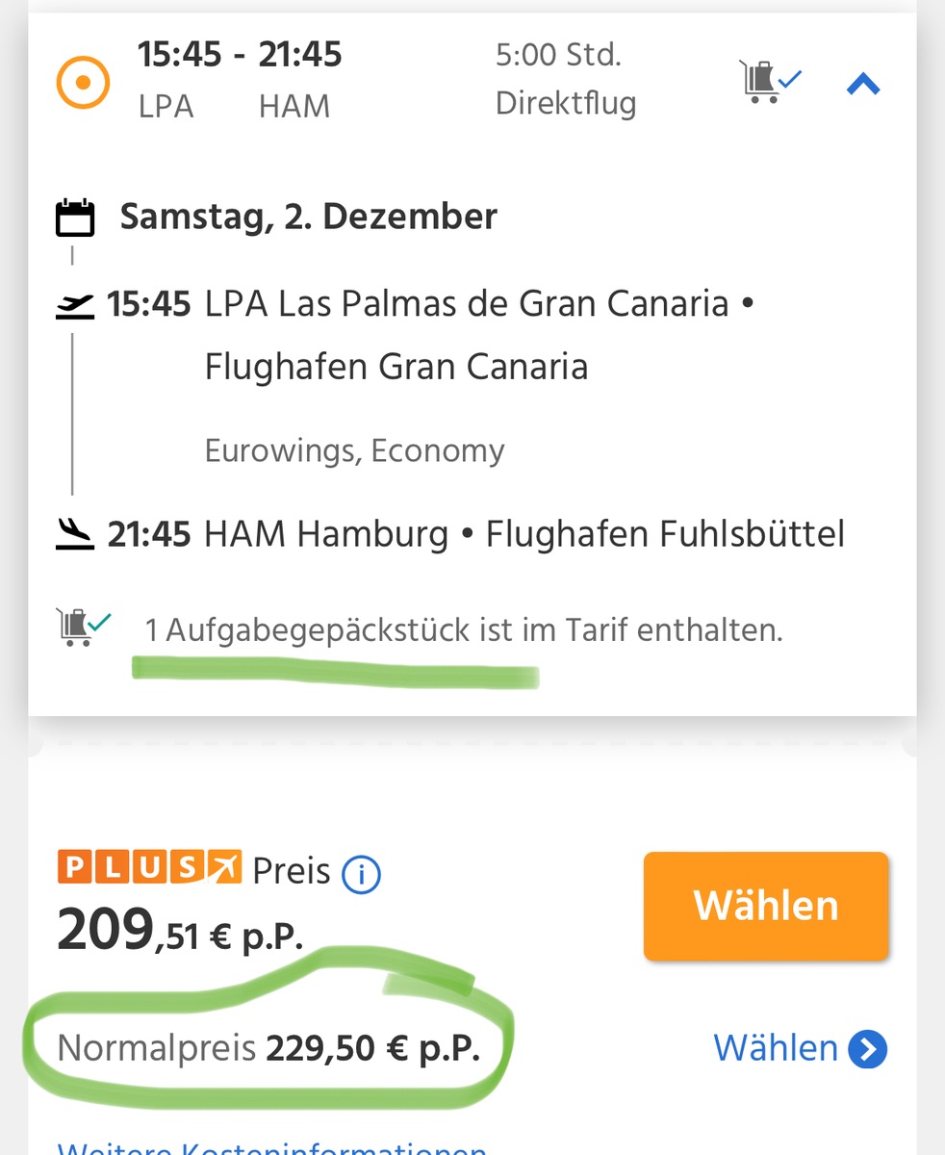Click the landing plane icon at 21:45
This screenshot has height=1155, width=945.
pyautogui.click(x=75, y=532)
